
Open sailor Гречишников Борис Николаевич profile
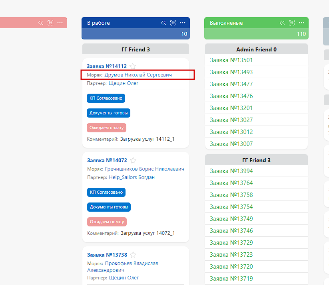145,169
